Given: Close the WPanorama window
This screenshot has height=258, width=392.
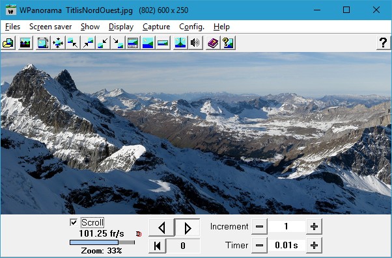Looking at the screenshot, I should pos(376,10).
